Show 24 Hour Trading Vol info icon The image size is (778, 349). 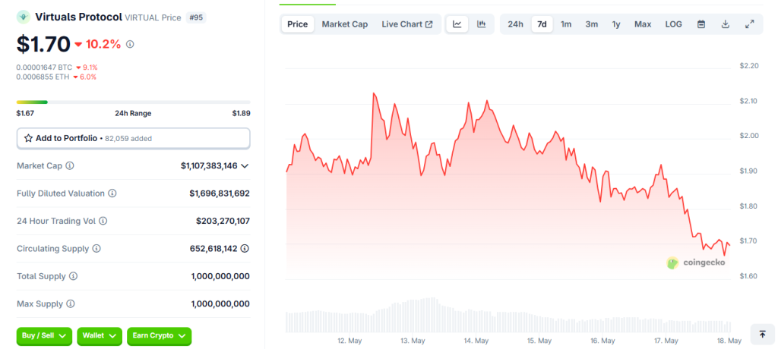(103, 221)
